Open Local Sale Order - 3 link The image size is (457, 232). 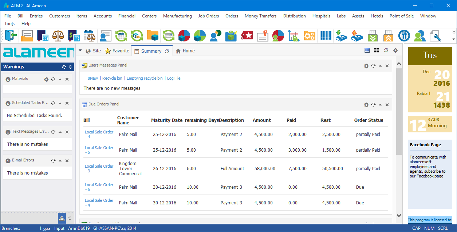[x=99, y=168]
